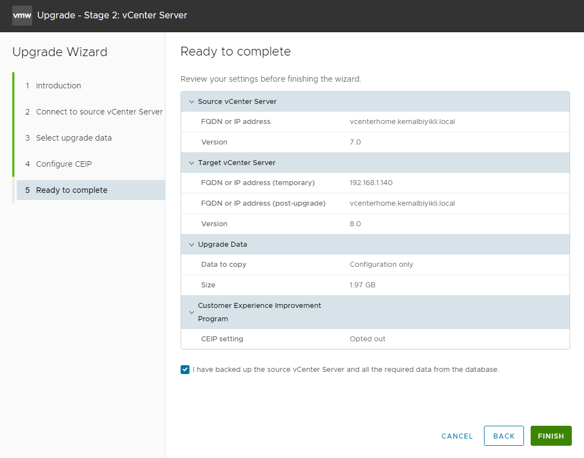The image size is (584, 458).
Task: Collapse the Customer Experience Improvement Program section
Action: (192, 312)
